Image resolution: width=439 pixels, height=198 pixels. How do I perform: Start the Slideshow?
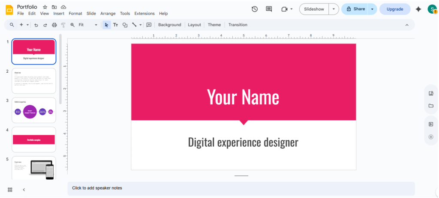314,9
